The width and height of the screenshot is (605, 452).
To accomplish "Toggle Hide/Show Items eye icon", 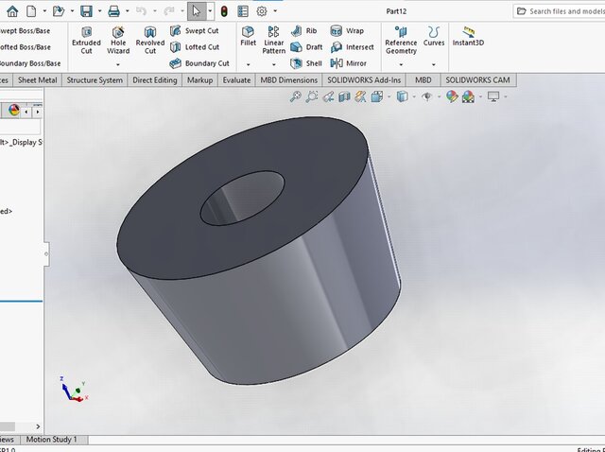I will click(x=426, y=96).
